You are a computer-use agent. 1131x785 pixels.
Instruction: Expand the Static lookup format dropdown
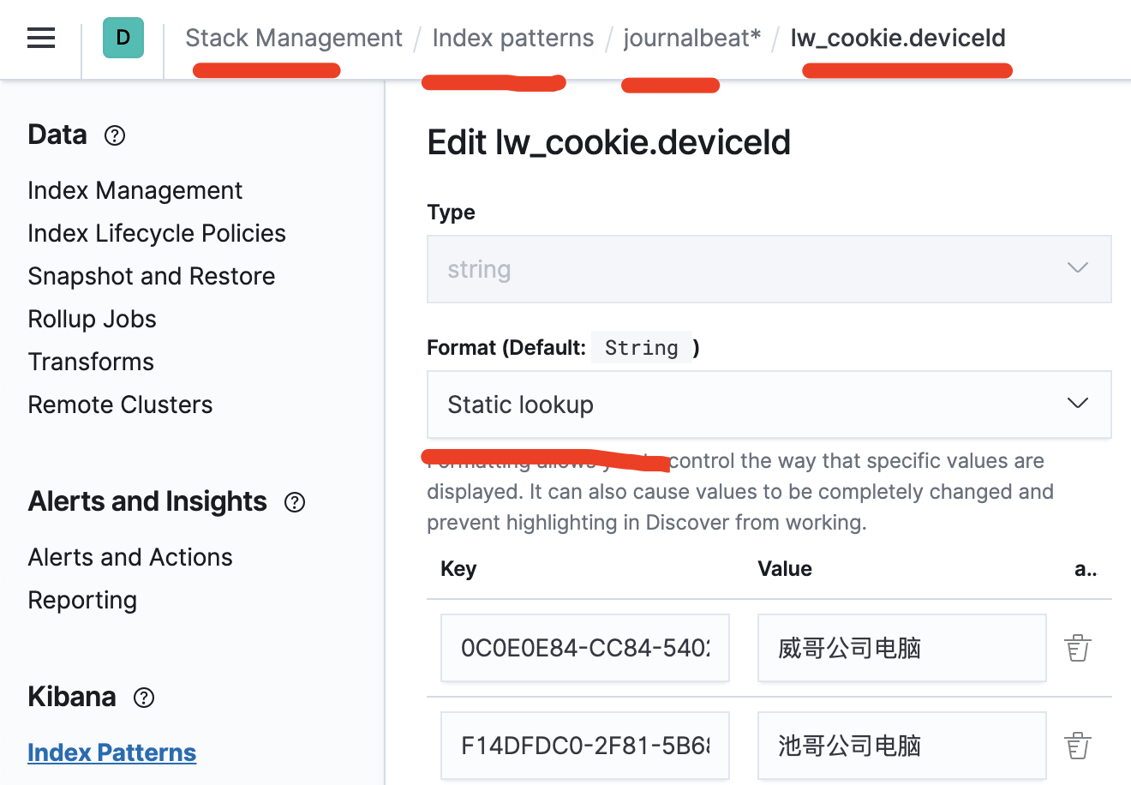(x=769, y=404)
